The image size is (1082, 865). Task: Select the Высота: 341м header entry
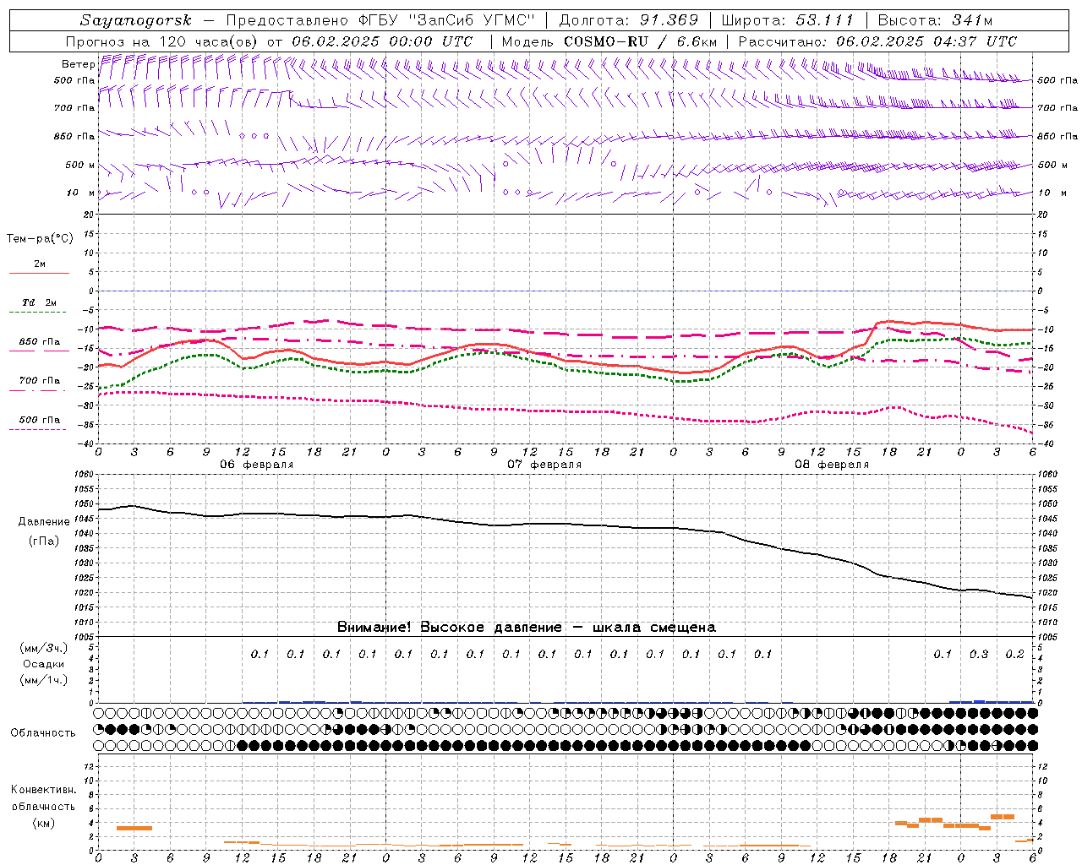click(x=935, y=20)
